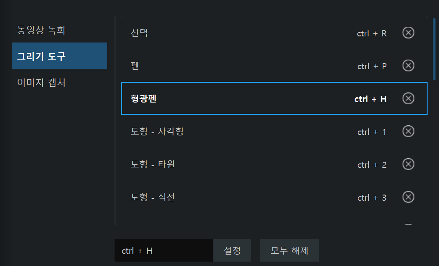Click the ctrl + 1 shortcut text

click(372, 131)
